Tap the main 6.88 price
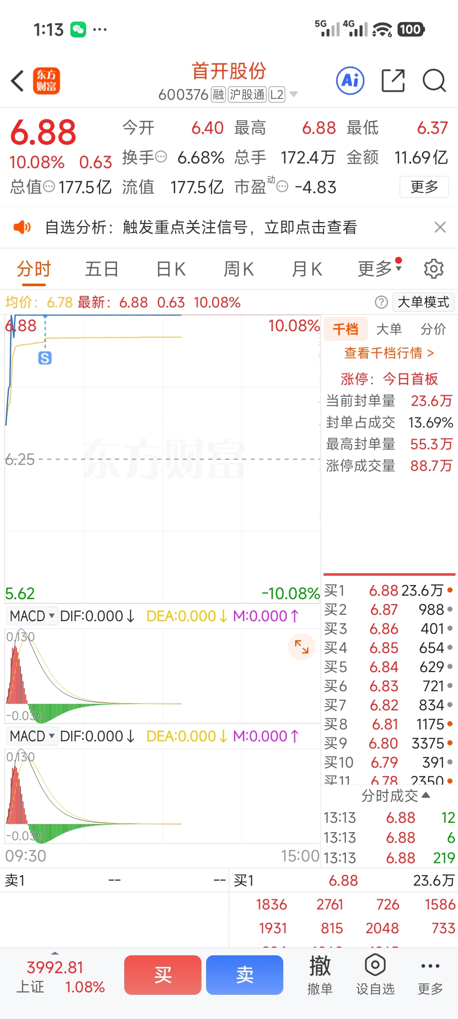The width and height of the screenshot is (458, 1019). click(43, 132)
